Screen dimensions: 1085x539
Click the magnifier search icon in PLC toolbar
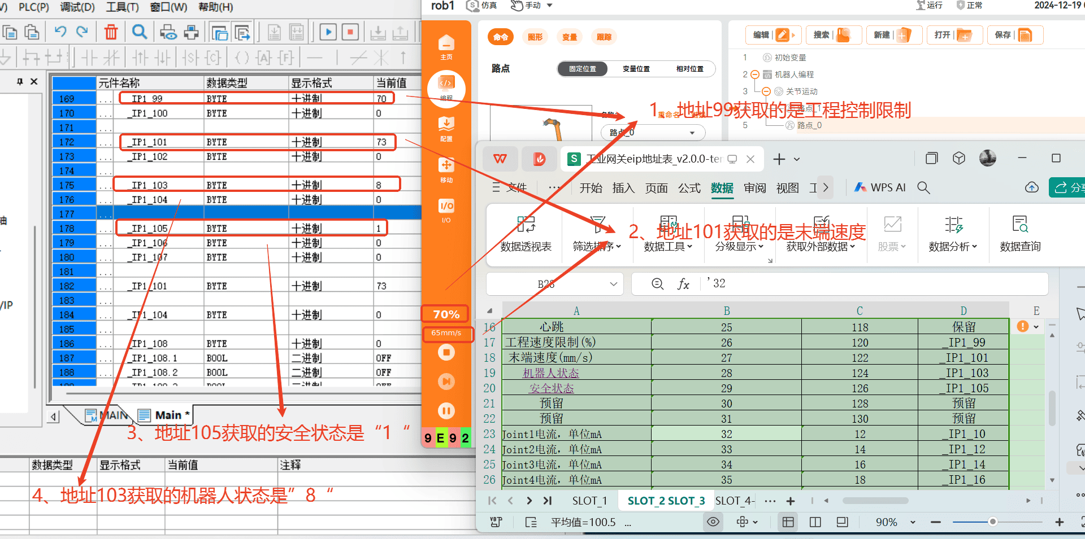[x=139, y=32]
